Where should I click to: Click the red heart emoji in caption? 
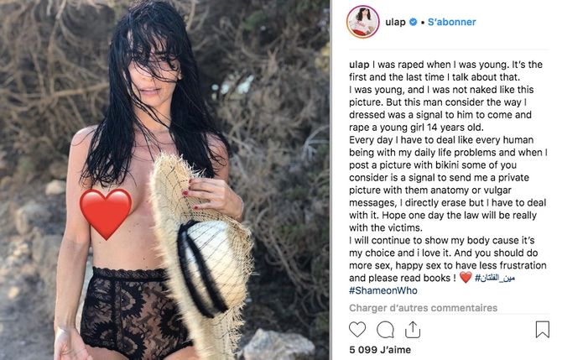[466, 277]
